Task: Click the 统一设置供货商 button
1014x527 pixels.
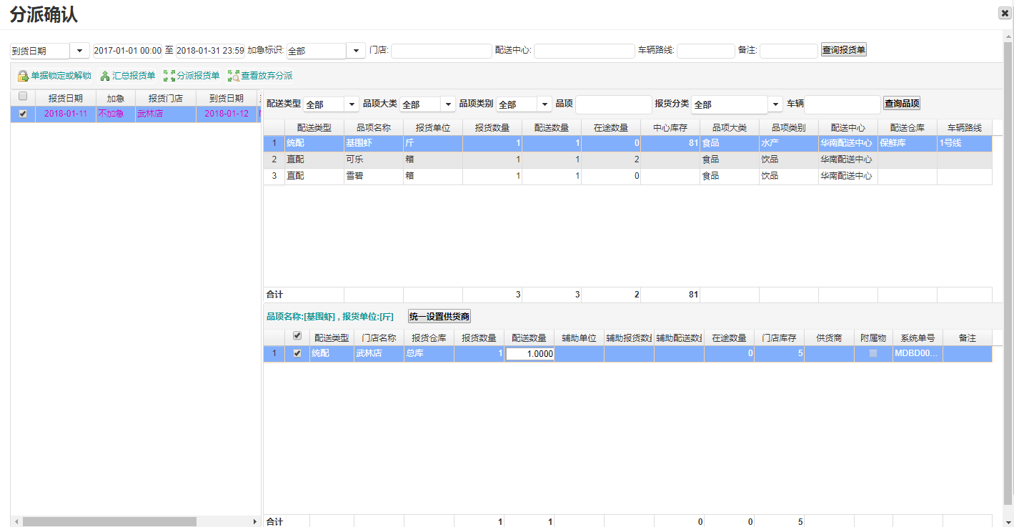Action: pos(439,316)
